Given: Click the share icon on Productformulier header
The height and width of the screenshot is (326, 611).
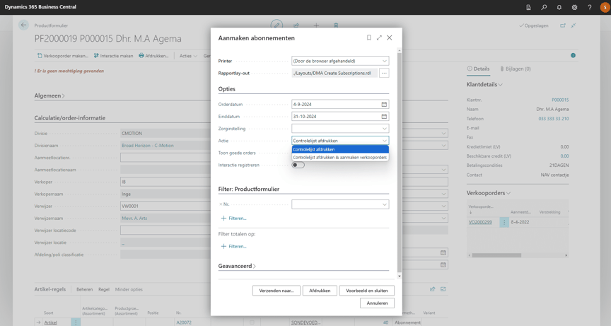Looking at the screenshot, I should (x=296, y=25).
